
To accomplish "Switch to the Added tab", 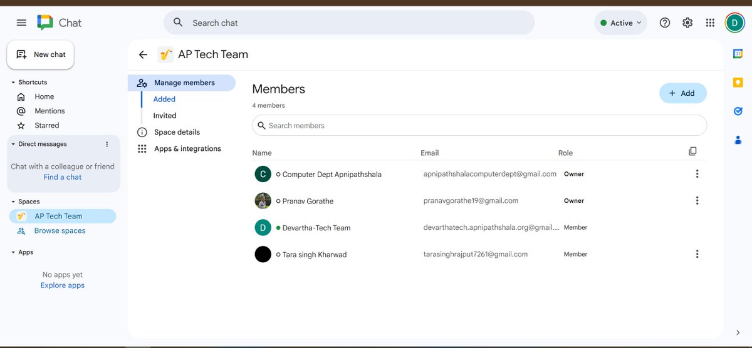I will [x=164, y=99].
